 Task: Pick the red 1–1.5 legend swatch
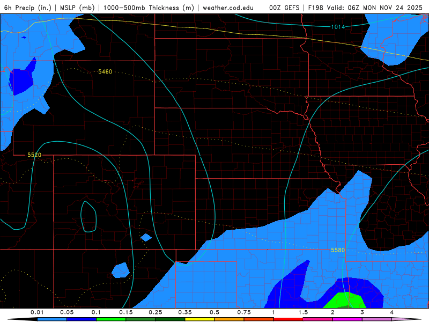(x=289, y=319)
